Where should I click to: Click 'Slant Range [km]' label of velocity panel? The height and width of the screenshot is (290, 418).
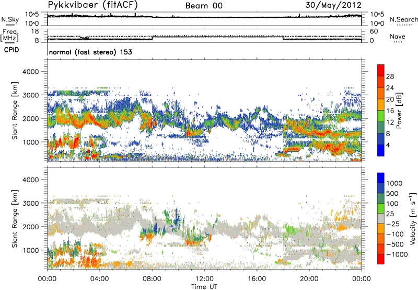[15, 218]
